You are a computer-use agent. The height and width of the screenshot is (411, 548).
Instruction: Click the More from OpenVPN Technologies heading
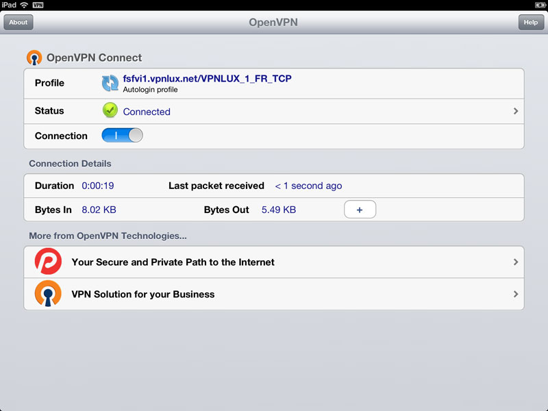point(108,236)
